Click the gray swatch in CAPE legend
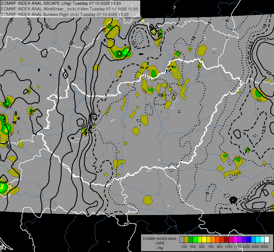The height and width of the screenshot is (252, 274). [182, 240]
